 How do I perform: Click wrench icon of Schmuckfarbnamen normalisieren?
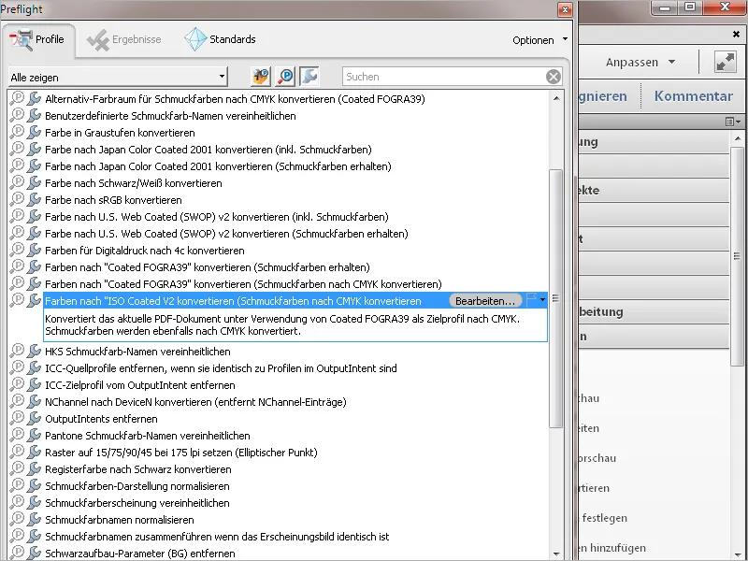coord(34,519)
